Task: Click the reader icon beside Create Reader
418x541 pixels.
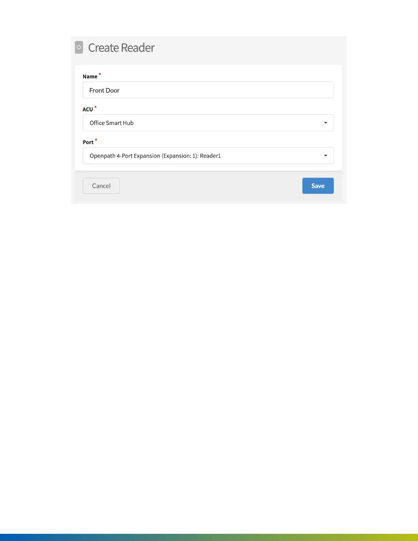Action: tap(79, 47)
